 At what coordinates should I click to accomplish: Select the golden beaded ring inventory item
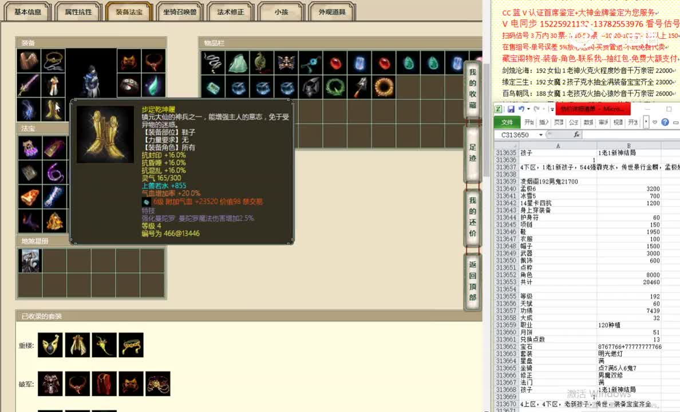(384, 88)
